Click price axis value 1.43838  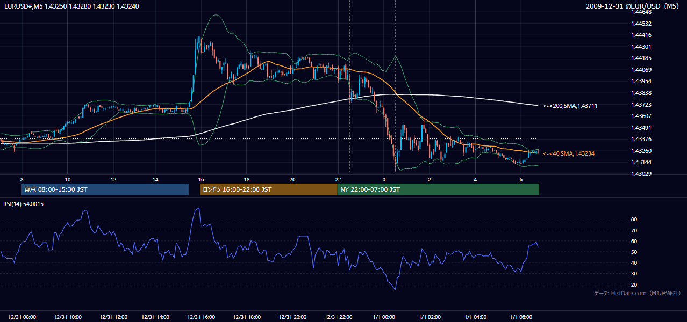click(x=641, y=93)
